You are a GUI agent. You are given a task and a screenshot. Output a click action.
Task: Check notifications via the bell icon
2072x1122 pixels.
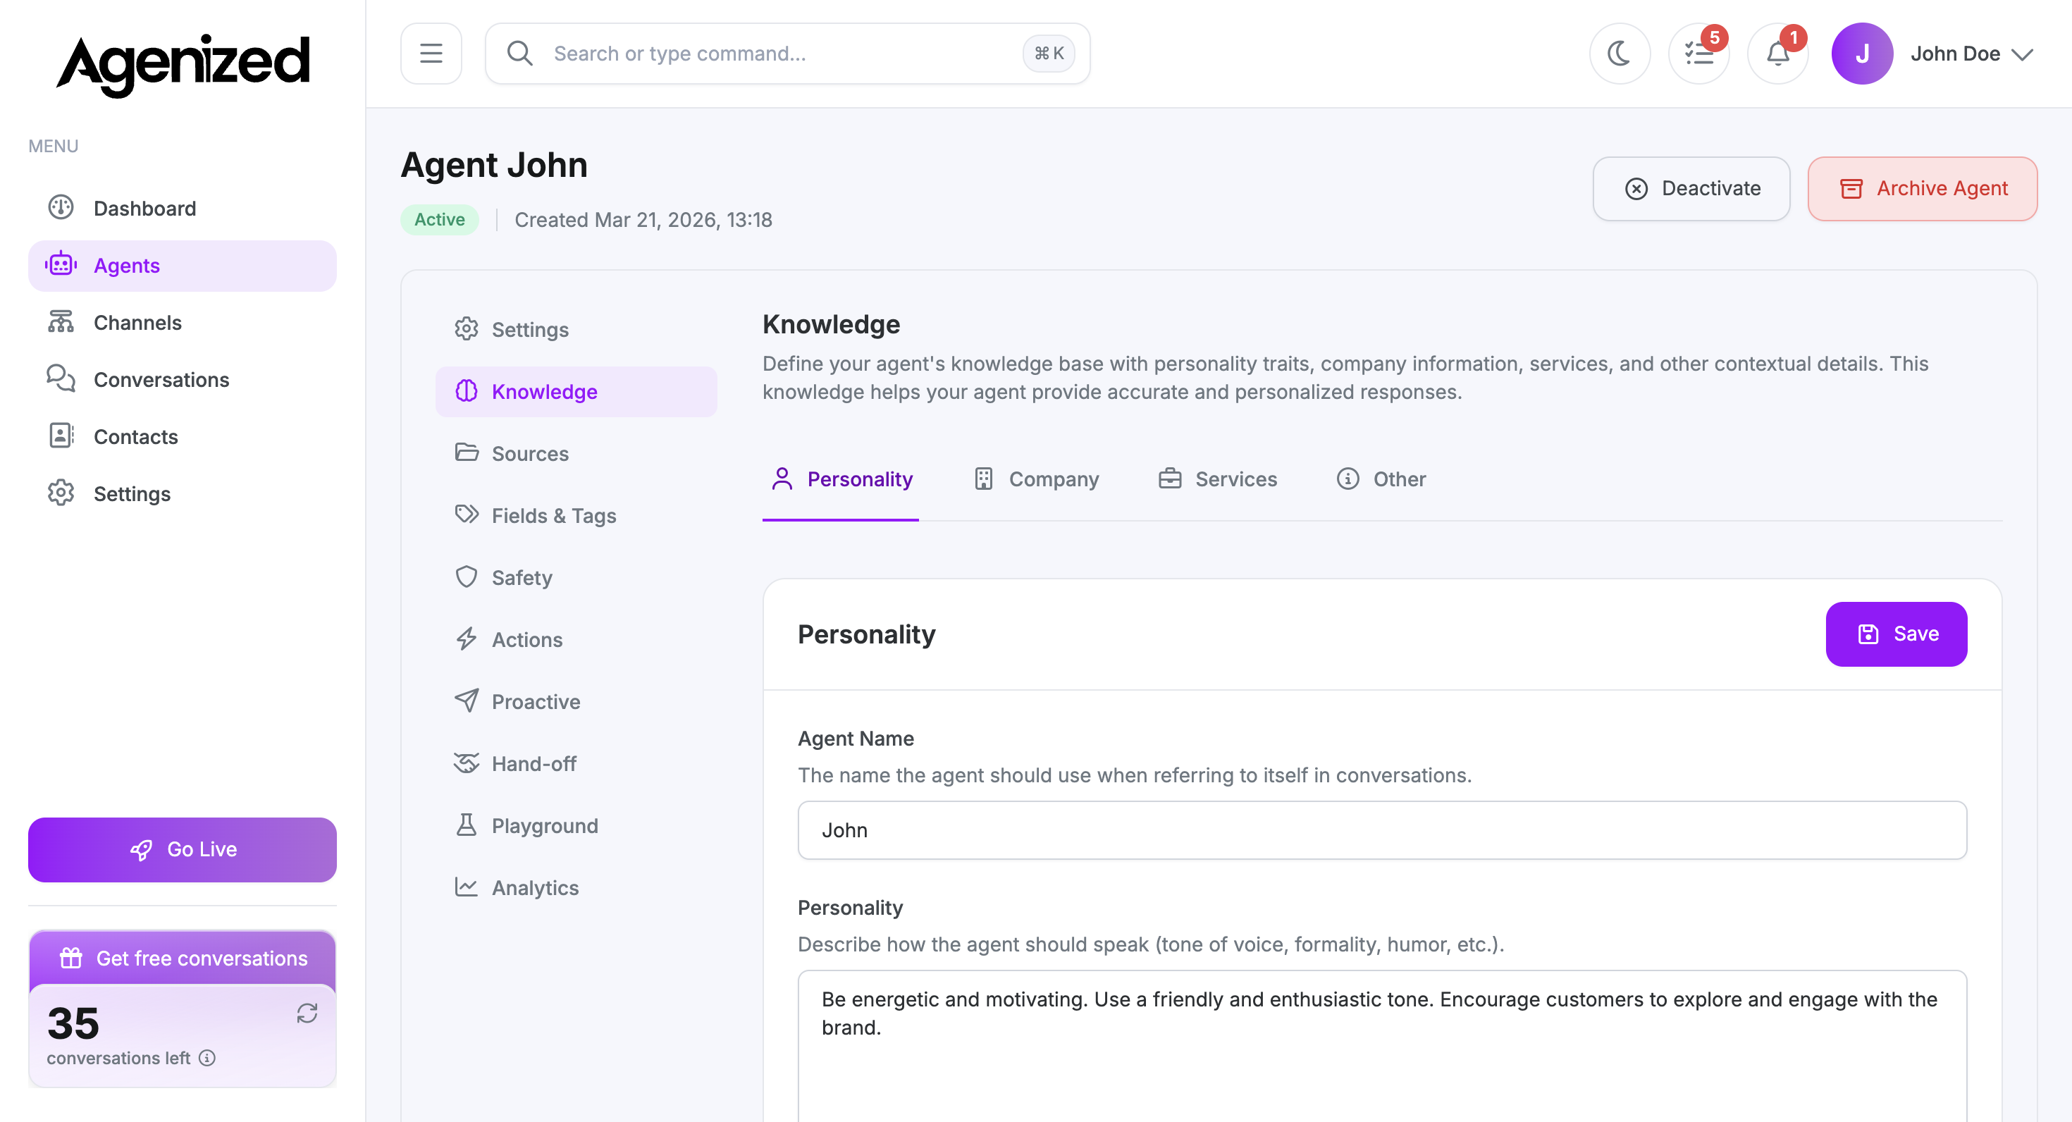(x=1777, y=53)
